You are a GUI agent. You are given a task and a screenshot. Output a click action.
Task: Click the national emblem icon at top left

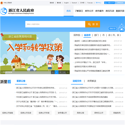pyautogui.click(x=1, y=3)
